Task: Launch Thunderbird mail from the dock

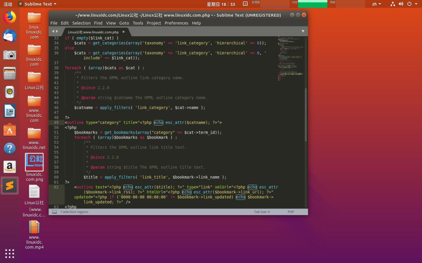Action: click(10, 36)
